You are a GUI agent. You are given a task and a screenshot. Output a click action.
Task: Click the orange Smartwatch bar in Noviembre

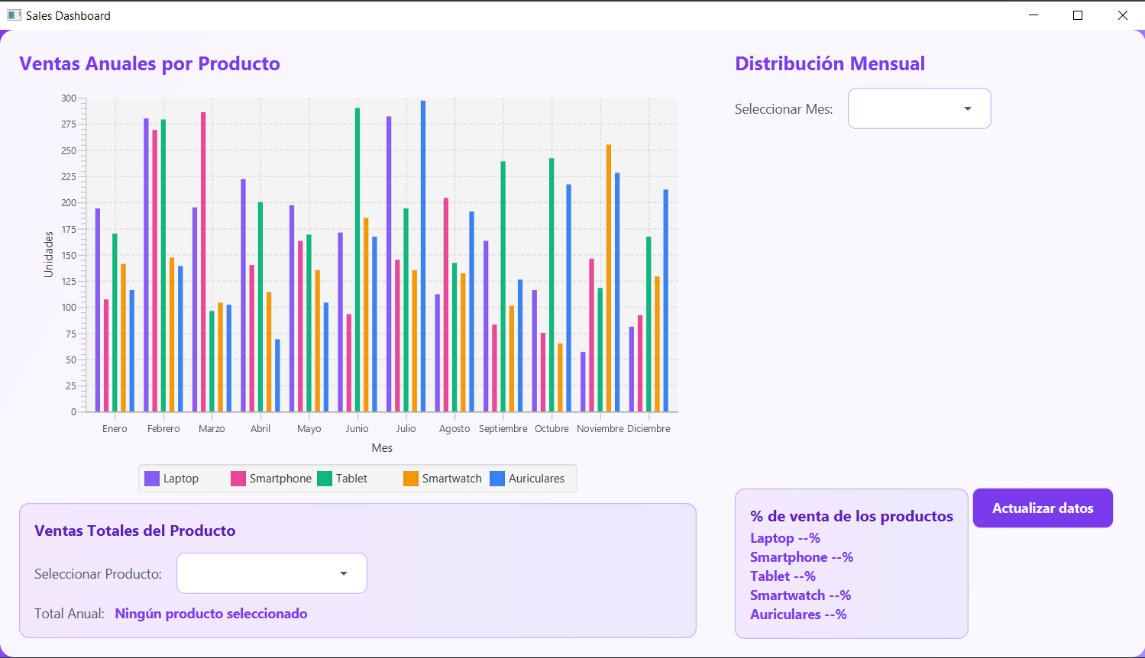(x=609, y=278)
